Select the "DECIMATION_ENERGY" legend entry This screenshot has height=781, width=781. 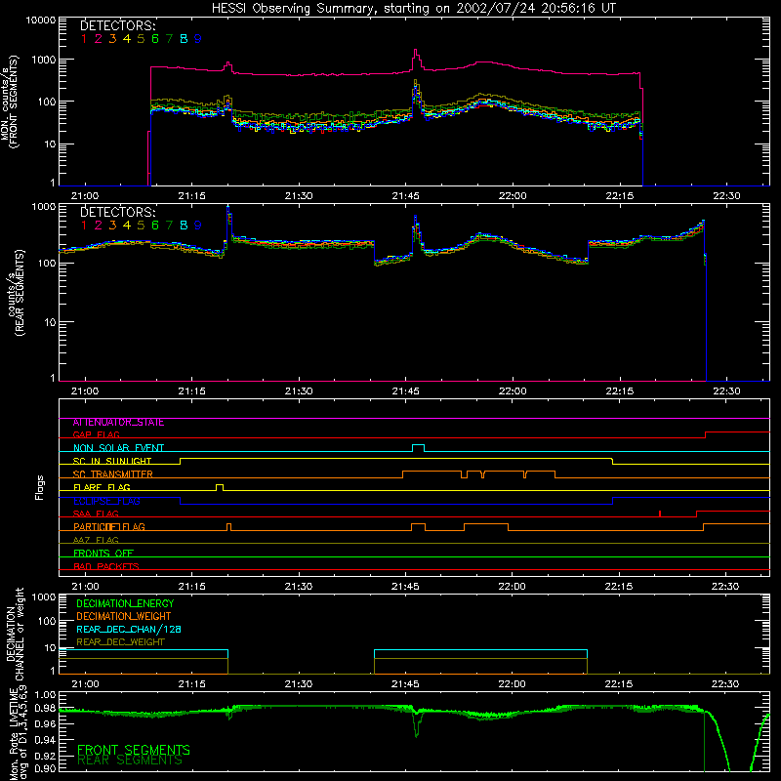(x=125, y=603)
